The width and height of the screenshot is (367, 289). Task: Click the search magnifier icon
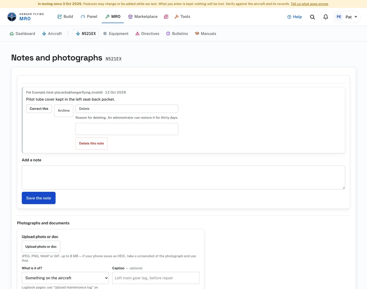point(312,17)
